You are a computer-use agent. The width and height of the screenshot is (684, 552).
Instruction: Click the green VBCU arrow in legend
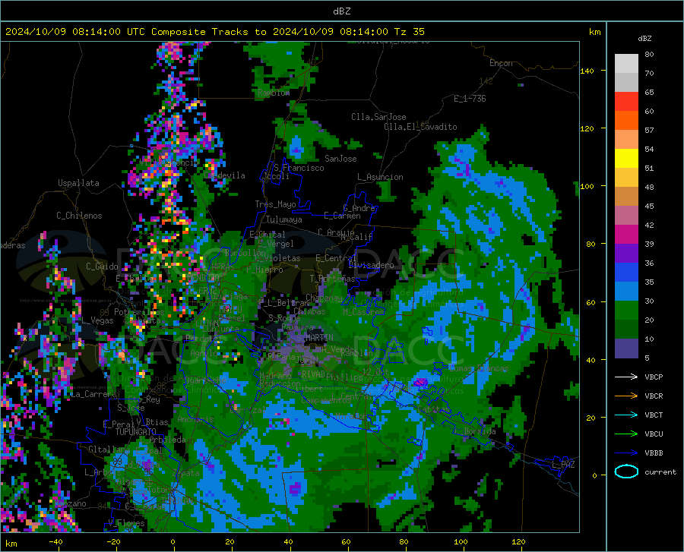coord(626,434)
